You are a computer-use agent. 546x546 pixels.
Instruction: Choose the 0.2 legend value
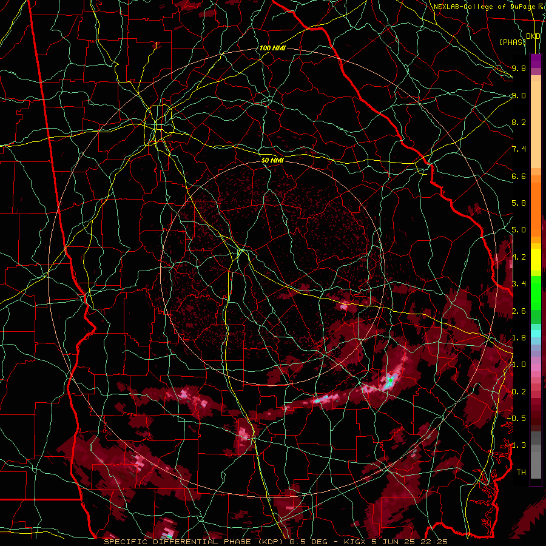(x=519, y=392)
